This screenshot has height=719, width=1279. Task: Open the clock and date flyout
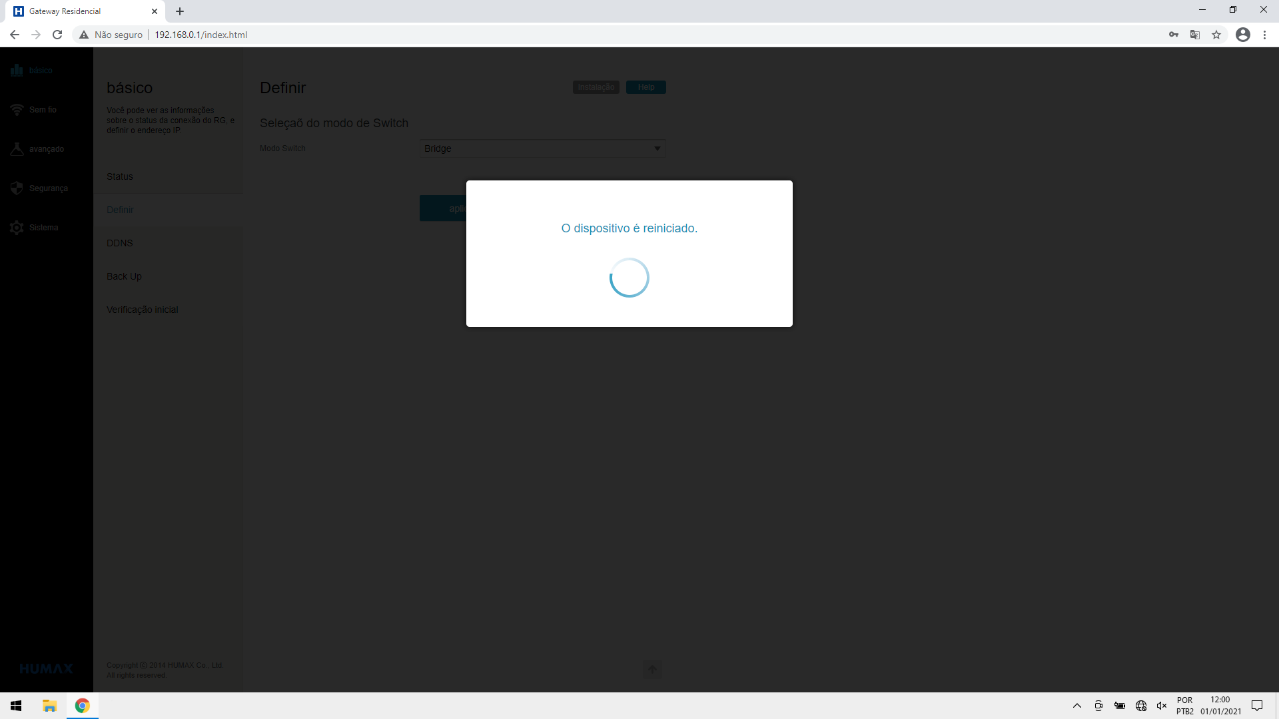(1220, 706)
